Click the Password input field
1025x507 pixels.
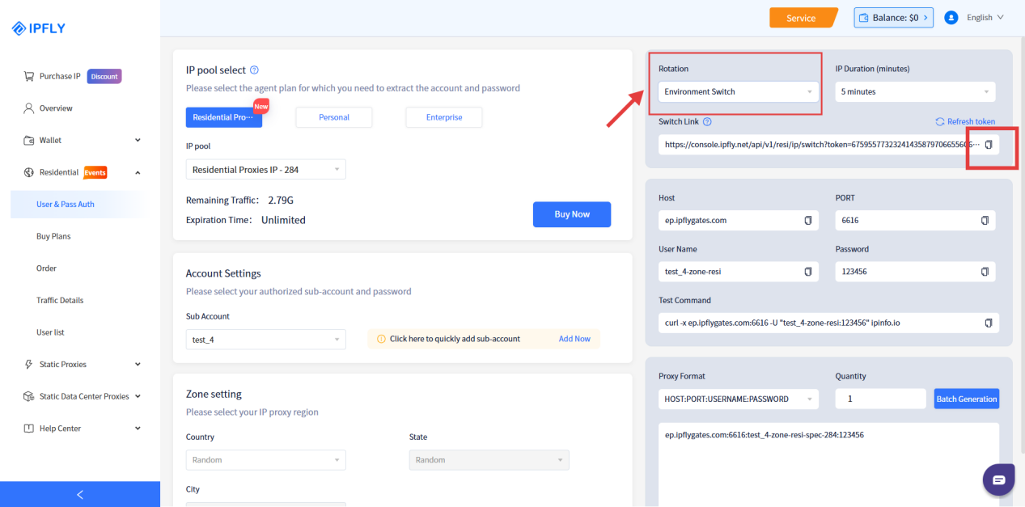point(915,272)
